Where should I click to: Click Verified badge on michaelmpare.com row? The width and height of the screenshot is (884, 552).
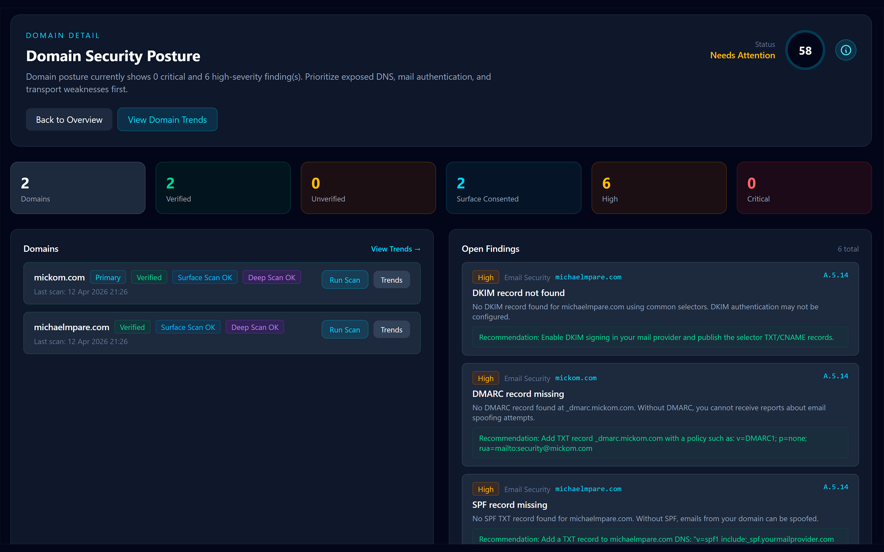[x=132, y=327]
